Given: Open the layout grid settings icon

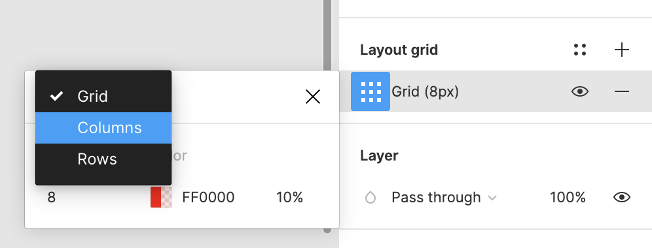Looking at the screenshot, I should (x=371, y=91).
